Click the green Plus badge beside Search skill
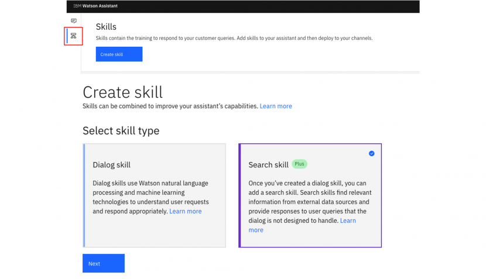 click(299, 164)
